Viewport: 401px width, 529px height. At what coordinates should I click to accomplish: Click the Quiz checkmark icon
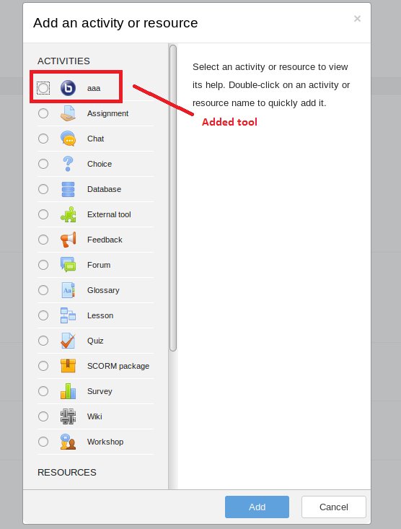pyautogui.click(x=68, y=341)
